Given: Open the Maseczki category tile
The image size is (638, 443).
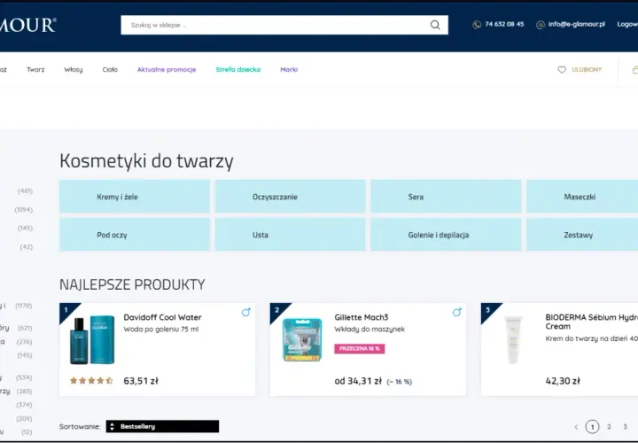Looking at the screenshot, I should click(x=582, y=197).
